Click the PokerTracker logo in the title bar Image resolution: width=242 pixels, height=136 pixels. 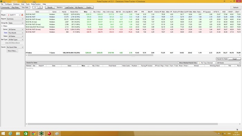pos(1,1)
